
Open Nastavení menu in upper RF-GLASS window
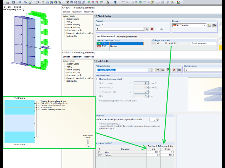[77, 12]
